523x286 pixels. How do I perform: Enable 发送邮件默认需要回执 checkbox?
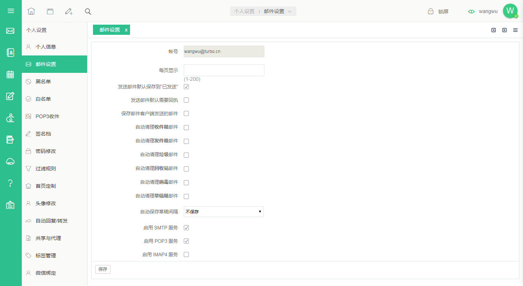[x=186, y=100]
